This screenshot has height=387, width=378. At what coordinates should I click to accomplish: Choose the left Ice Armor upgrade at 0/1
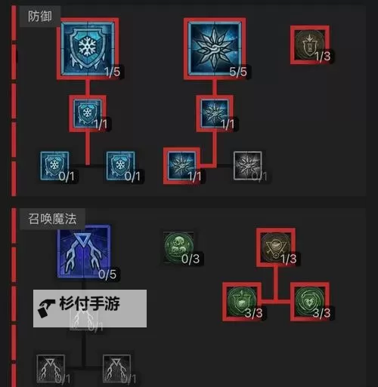(54, 166)
